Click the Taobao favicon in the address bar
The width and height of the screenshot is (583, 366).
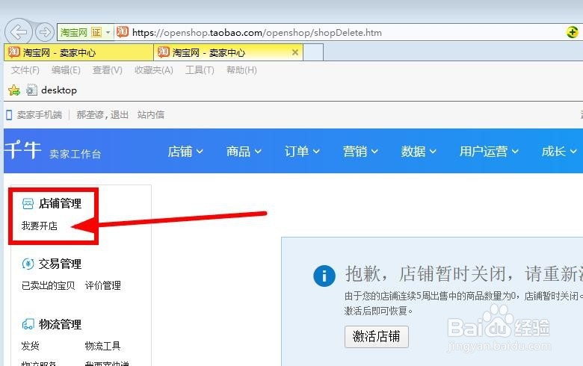pyautogui.click(x=123, y=32)
